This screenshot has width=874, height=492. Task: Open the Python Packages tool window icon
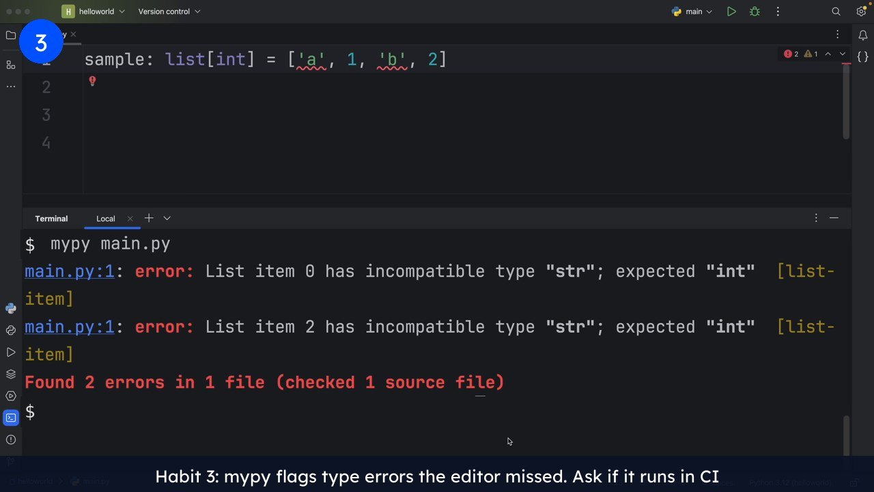tap(10, 330)
